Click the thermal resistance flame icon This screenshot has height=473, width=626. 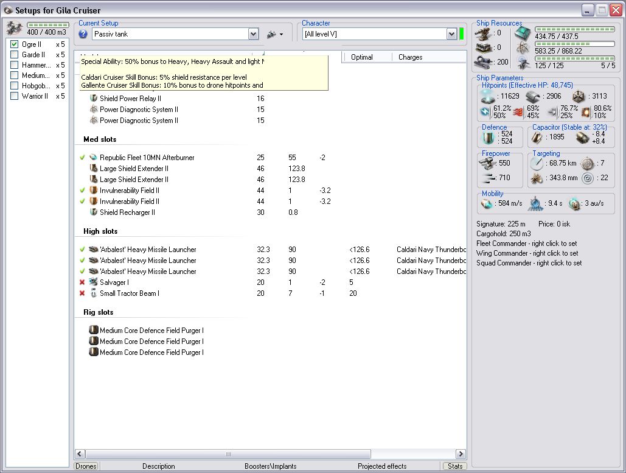coord(518,112)
